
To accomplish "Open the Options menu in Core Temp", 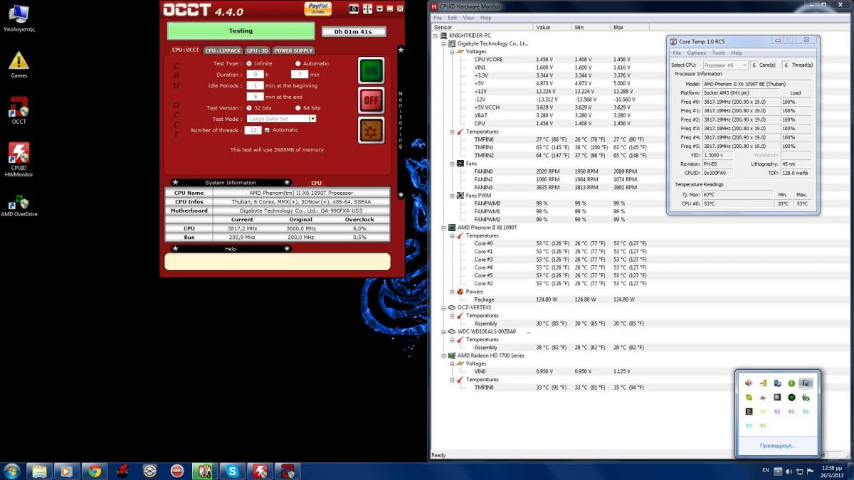I will click(697, 53).
